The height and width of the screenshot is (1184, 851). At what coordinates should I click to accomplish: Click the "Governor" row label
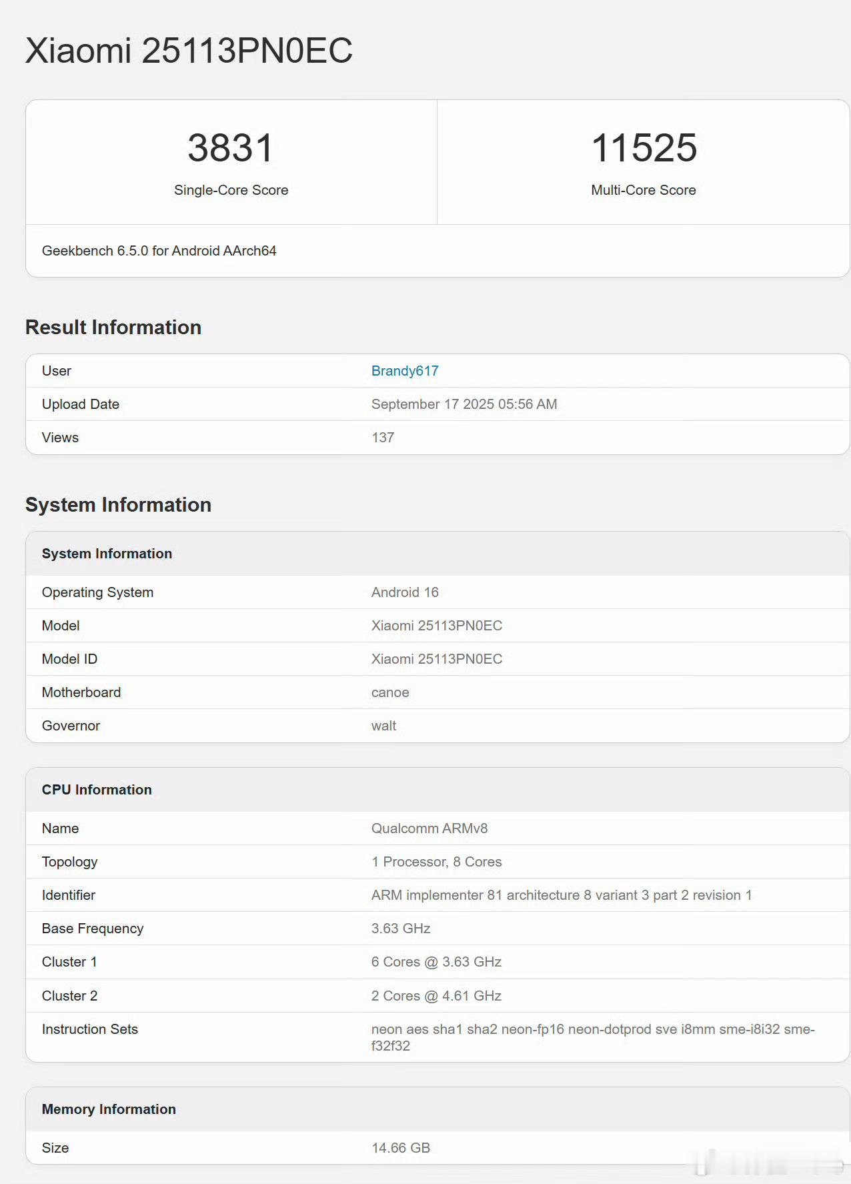pos(71,726)
